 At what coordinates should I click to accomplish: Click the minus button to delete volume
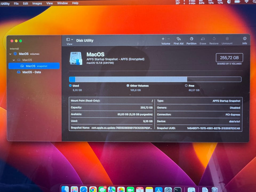(169, 39)
